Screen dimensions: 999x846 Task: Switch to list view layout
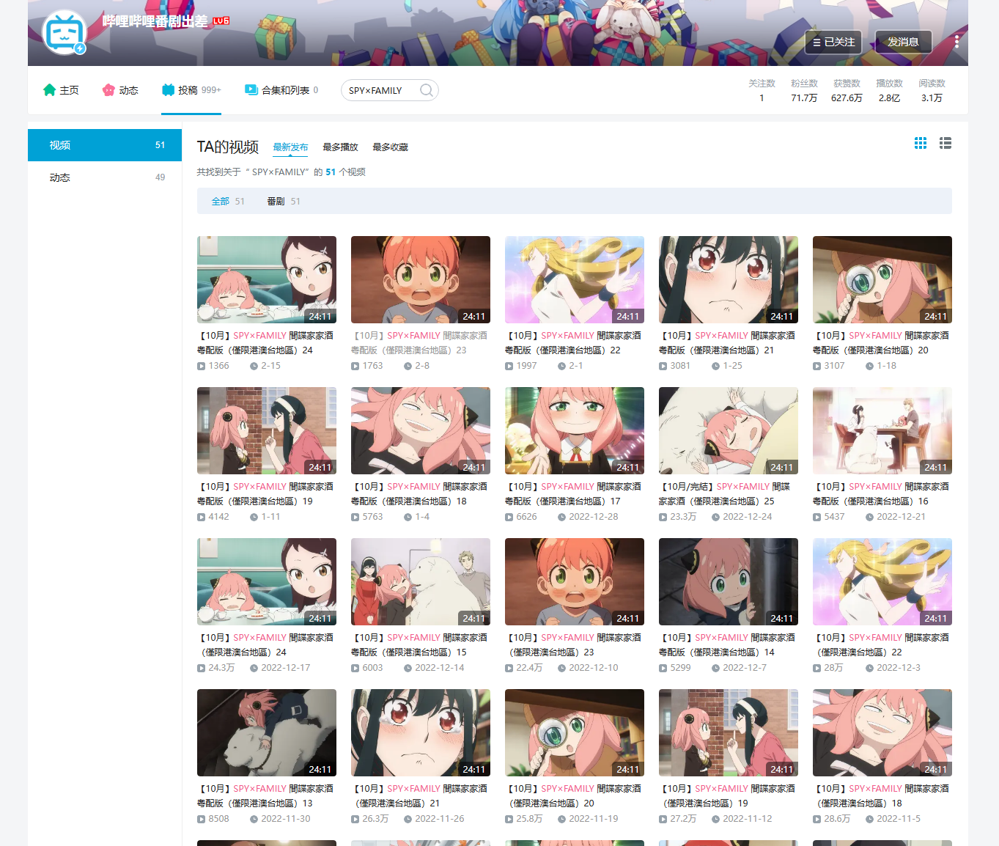point(945,143)
